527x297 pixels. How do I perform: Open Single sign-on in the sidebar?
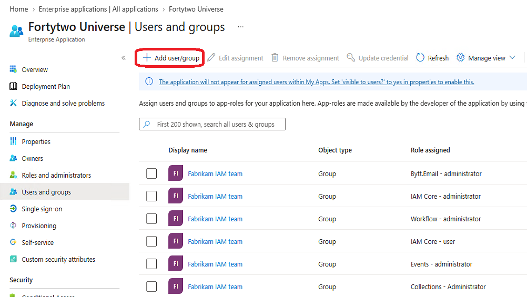(x=42, y=209)
